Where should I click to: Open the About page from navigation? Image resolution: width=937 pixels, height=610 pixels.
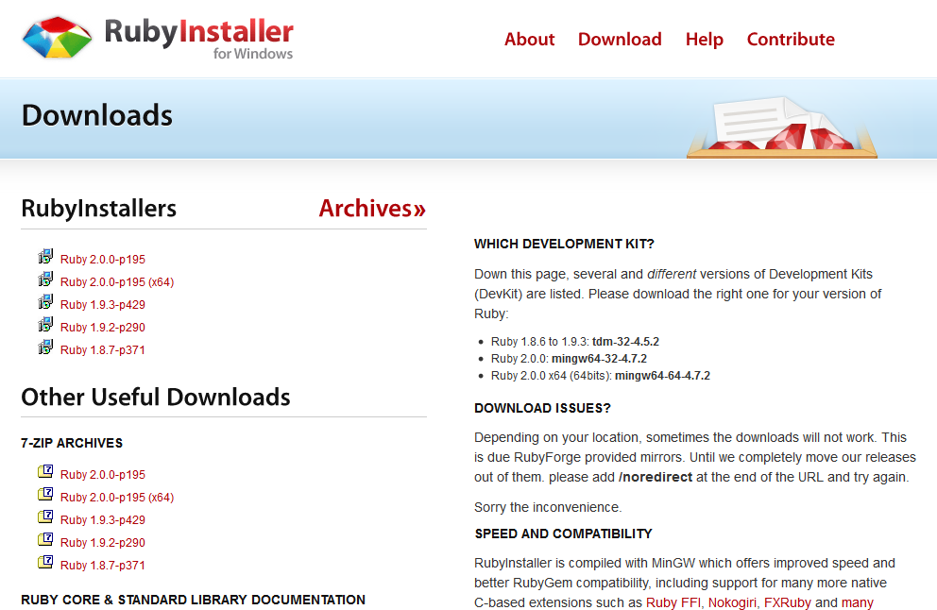(x=530, y=40)
